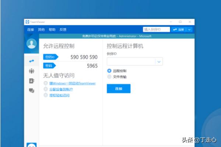Click the large blue 连接 button
Screen dimensions: 221x147
[x=119, y=89]
